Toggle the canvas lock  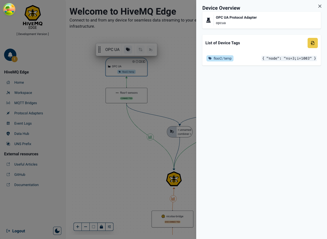pos(101,227)
